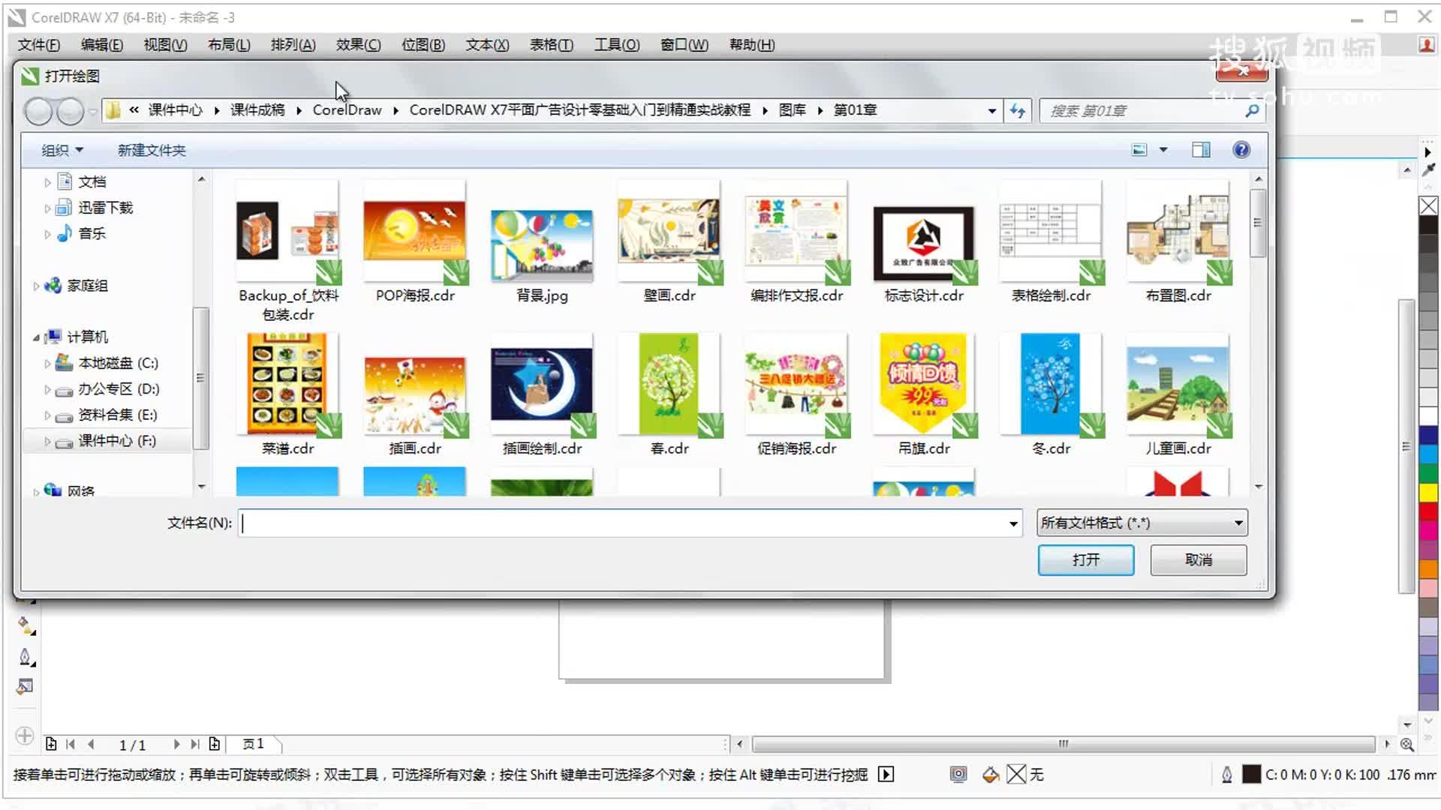The height and width of the screenshot is (810, 1441).
Task: Click the color proofing icon in status bar
Action: click(x=958, y=775)
